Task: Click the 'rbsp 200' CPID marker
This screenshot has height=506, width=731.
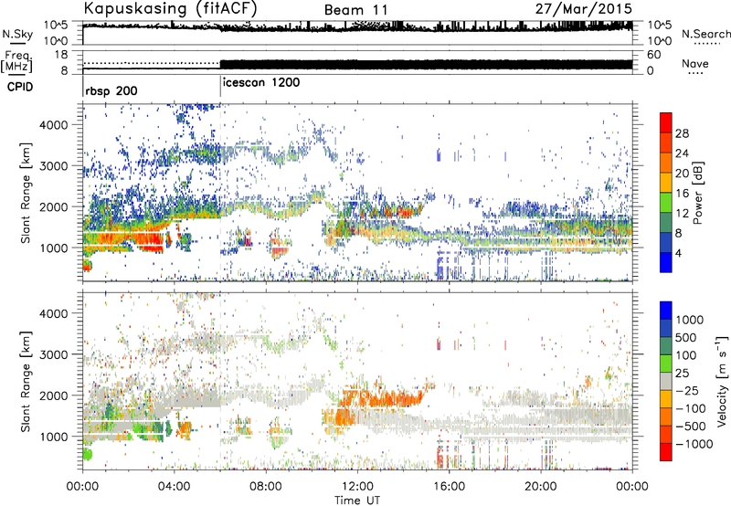Action: pyautogui.click(x=111, y=90)
